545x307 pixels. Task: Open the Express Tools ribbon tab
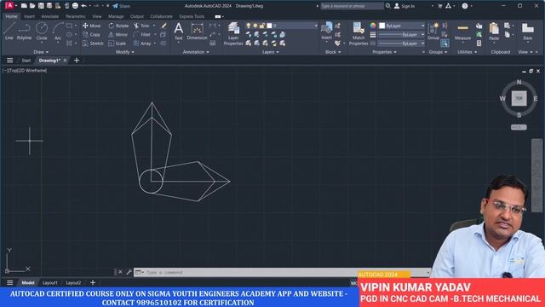pos(192,16)
